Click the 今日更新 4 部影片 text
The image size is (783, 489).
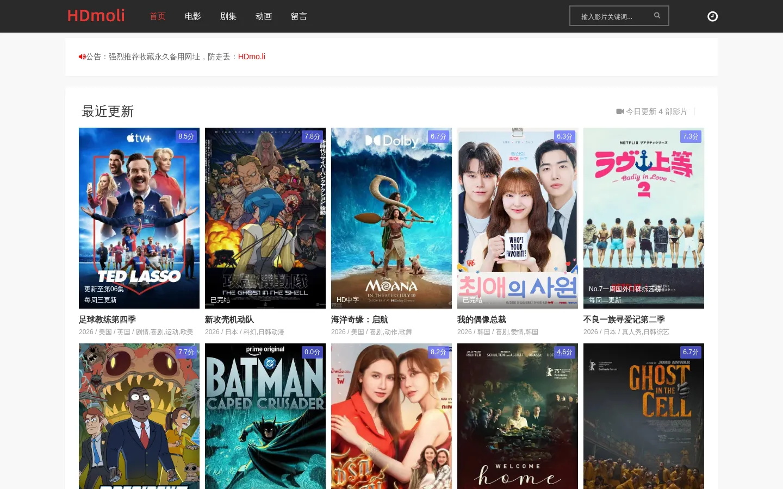tap(657, 111)
